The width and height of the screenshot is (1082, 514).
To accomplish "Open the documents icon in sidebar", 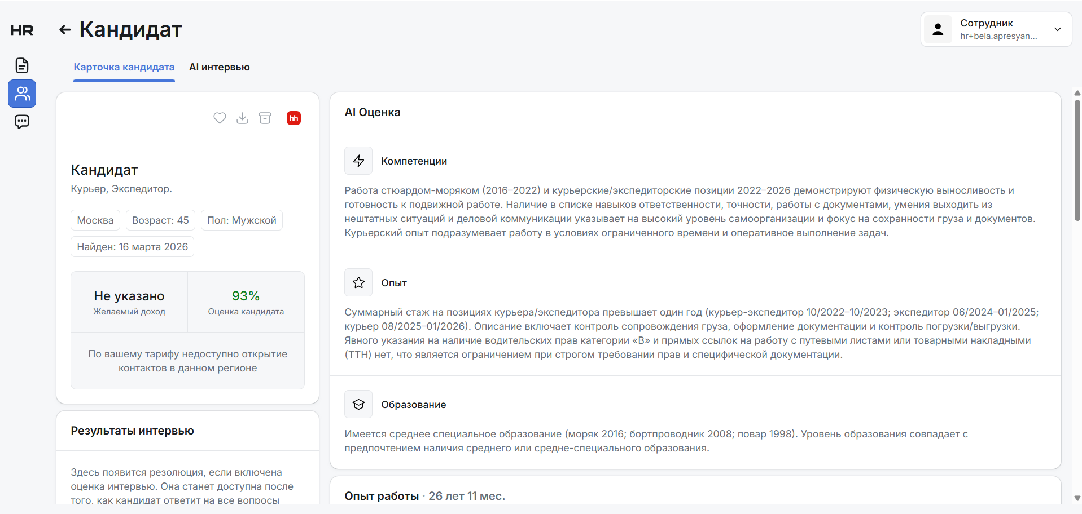I will coord(22,65).
